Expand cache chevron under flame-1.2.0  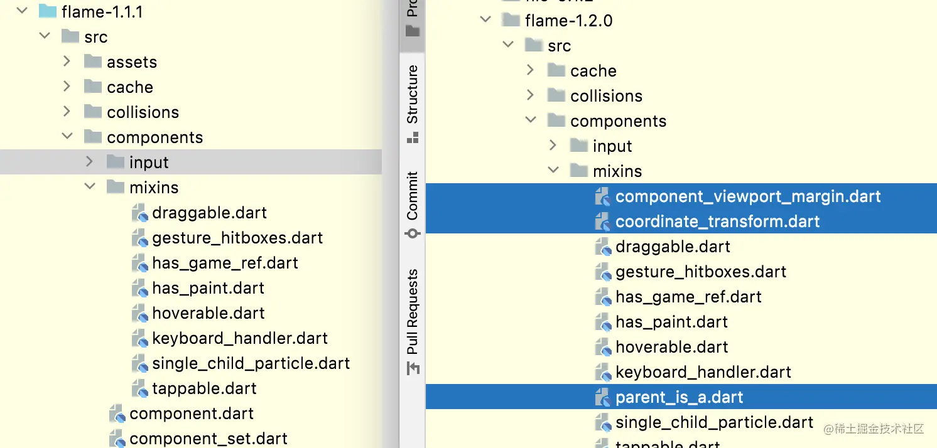coord(531,70)
